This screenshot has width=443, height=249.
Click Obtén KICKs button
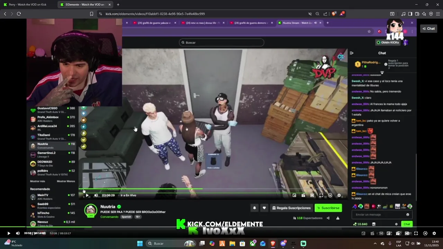pos(388,43)
